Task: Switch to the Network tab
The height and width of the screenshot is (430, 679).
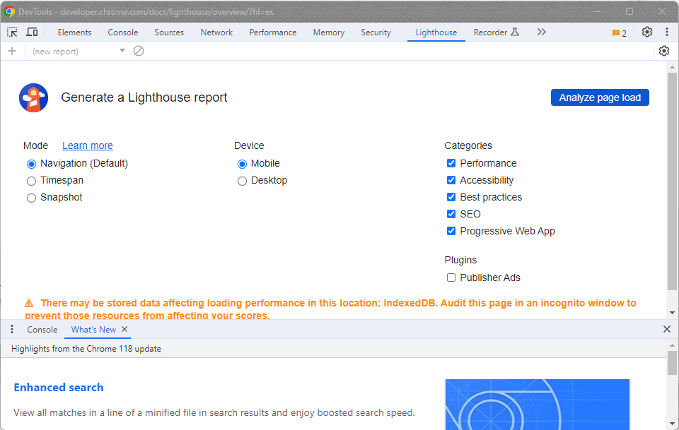Action: tap(216, 32)
